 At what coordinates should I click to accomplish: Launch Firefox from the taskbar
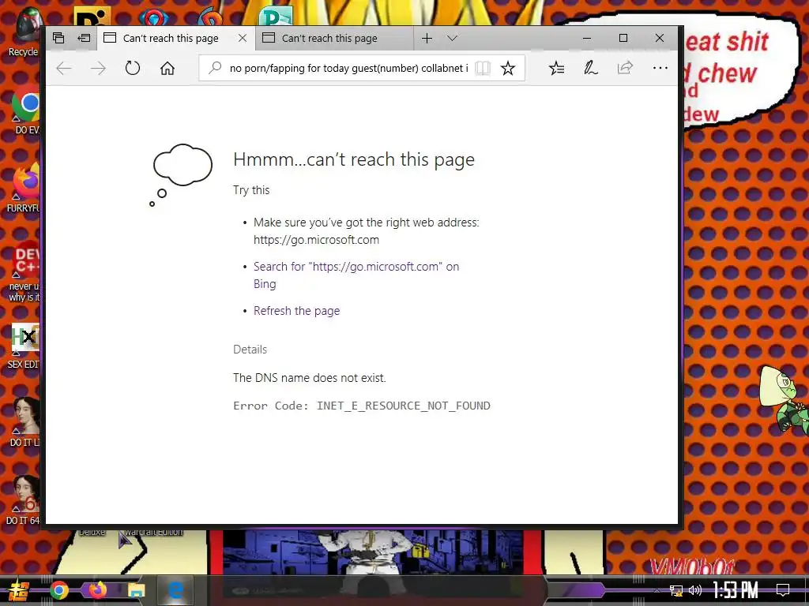97,590
